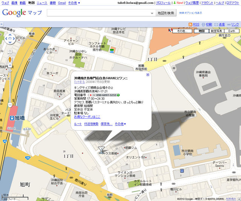Click the My Location circle button
Screen dimensions: 241x201
(10, 51)
